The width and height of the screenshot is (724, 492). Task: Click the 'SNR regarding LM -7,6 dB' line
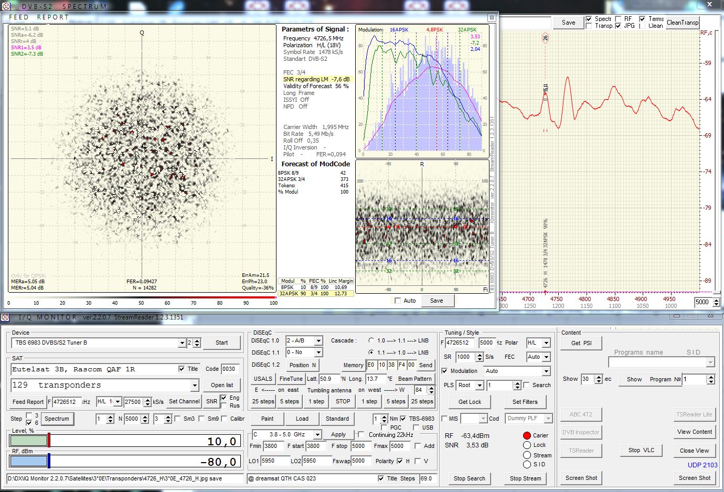tap(317, 79)
